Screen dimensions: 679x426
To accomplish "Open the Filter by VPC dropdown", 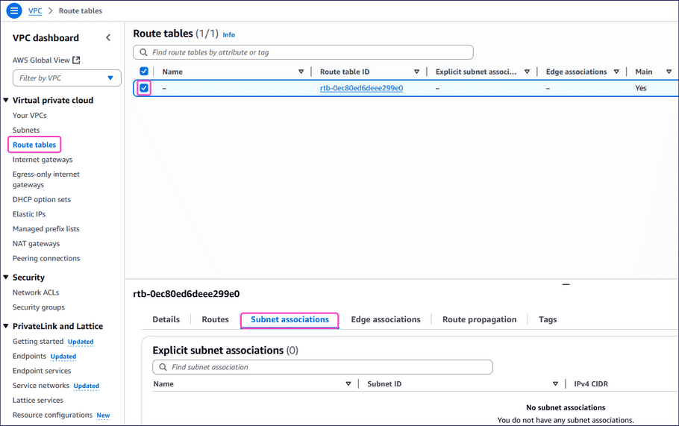I will pyautogui.click(x=66, y=78).
